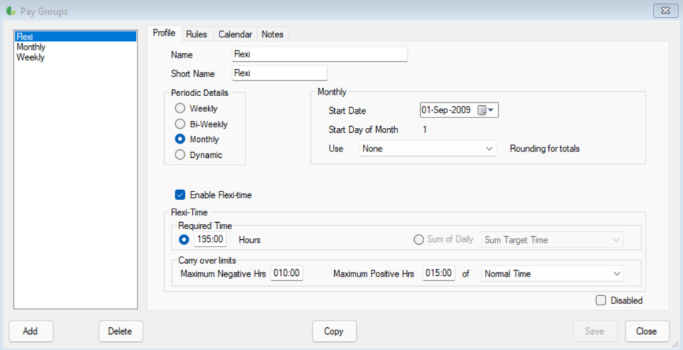The image size is (683, 350).
Task: Select Monthly in the pay group list
Action: tap(75, 47)
